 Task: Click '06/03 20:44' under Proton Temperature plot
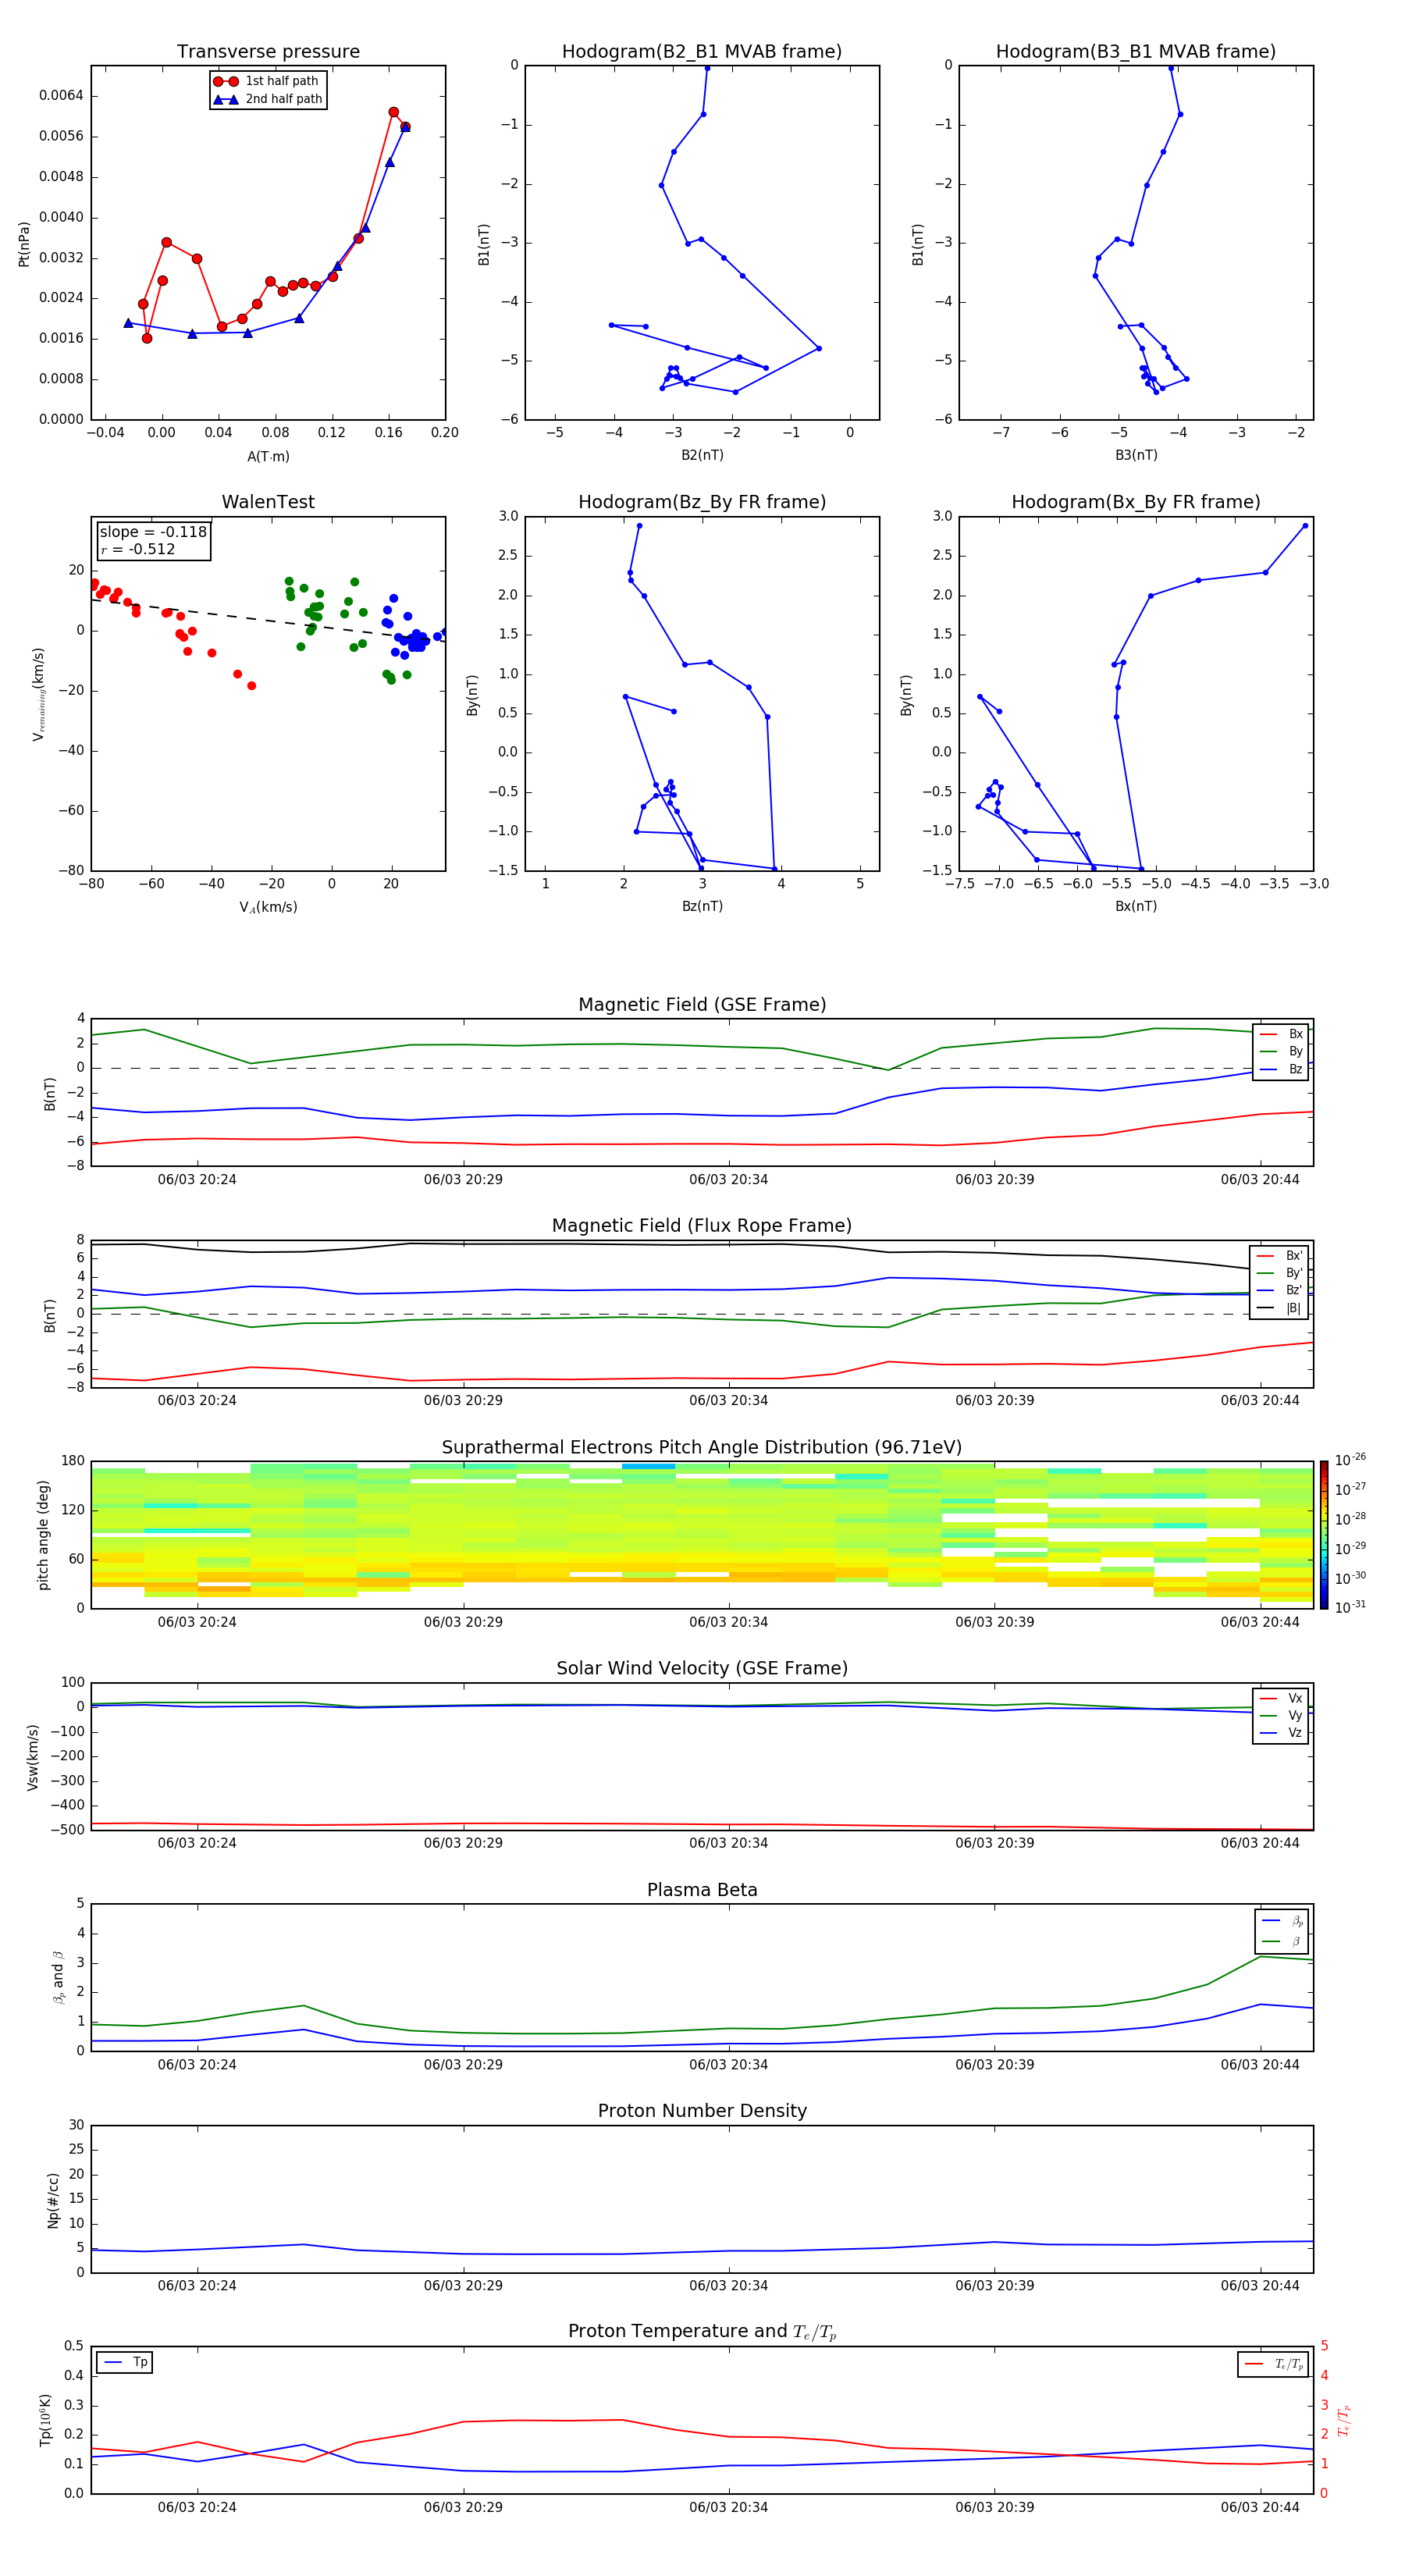[1260, 2508]
